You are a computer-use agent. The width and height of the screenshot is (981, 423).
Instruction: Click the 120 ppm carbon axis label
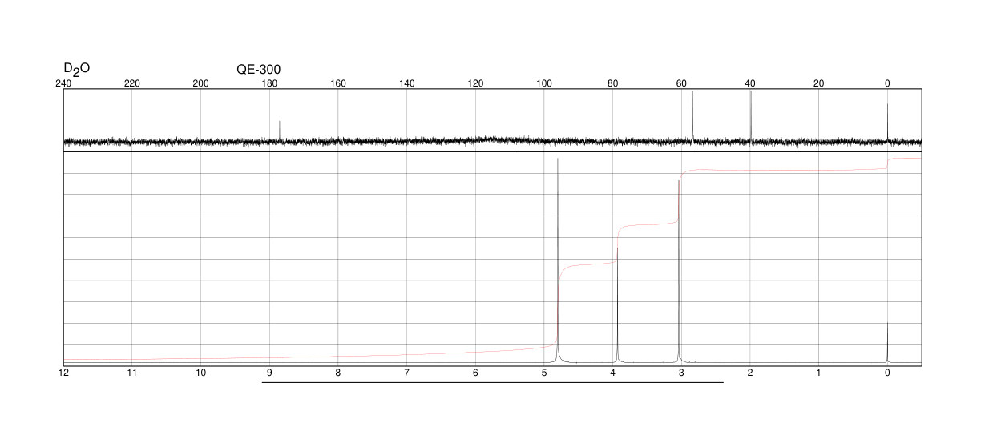point(475,83)
